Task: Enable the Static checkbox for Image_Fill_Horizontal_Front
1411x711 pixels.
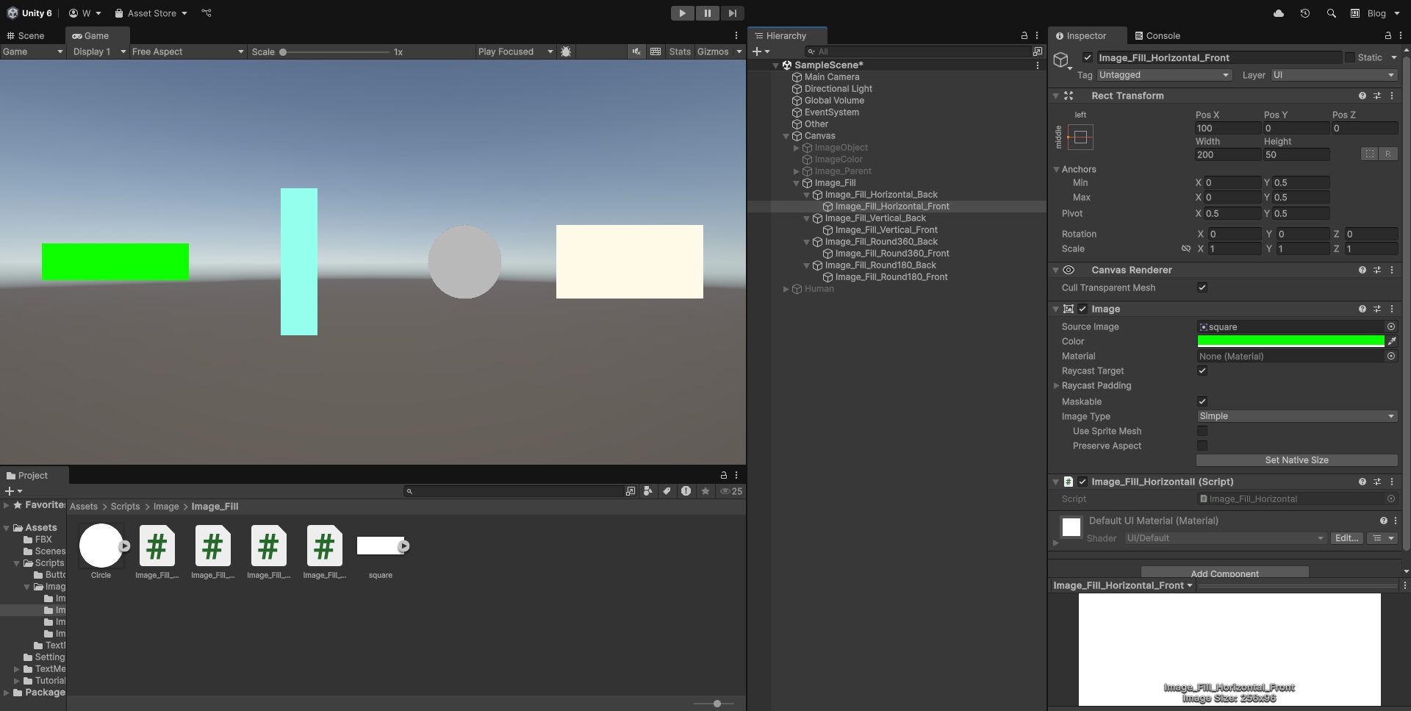Action: click(x=1350, y=57)
